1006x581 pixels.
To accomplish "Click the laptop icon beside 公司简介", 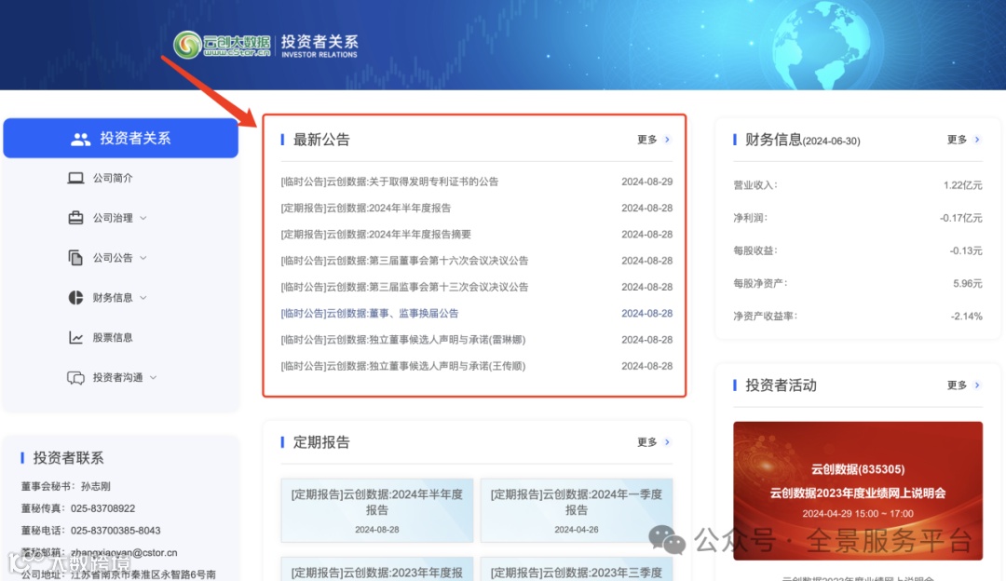I will 75,178.
